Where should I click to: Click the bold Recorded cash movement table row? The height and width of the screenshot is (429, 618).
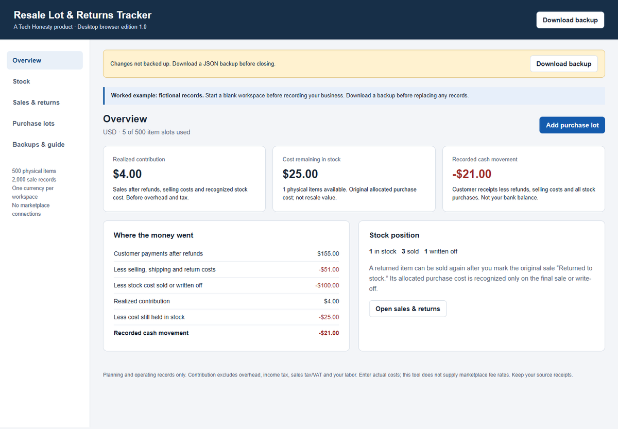pos(226,333)
